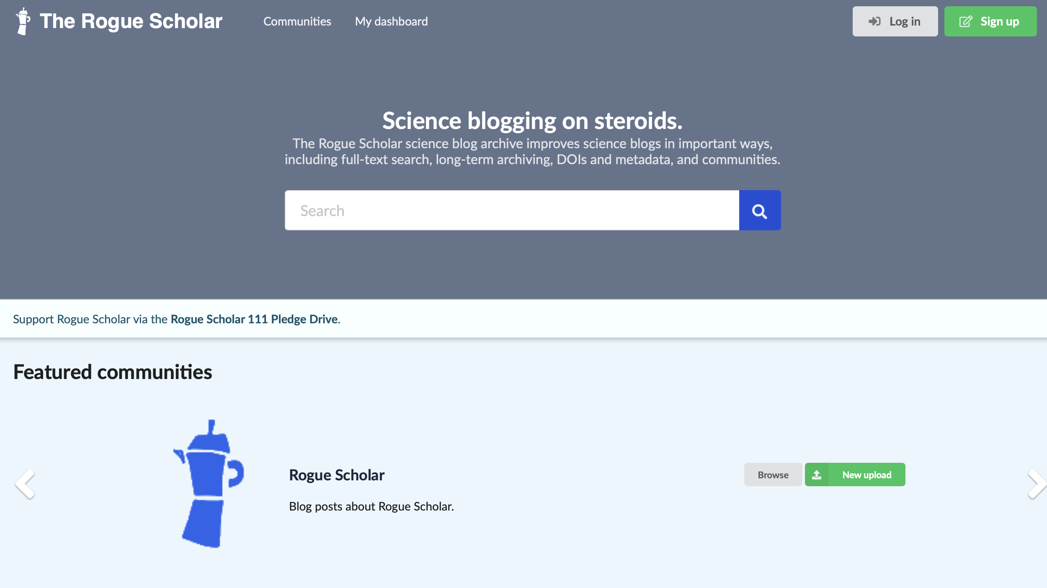Click the moka pot logo in header
Image resolution: width=1047 pixels, height=588 pixels.
click(23, 21)
